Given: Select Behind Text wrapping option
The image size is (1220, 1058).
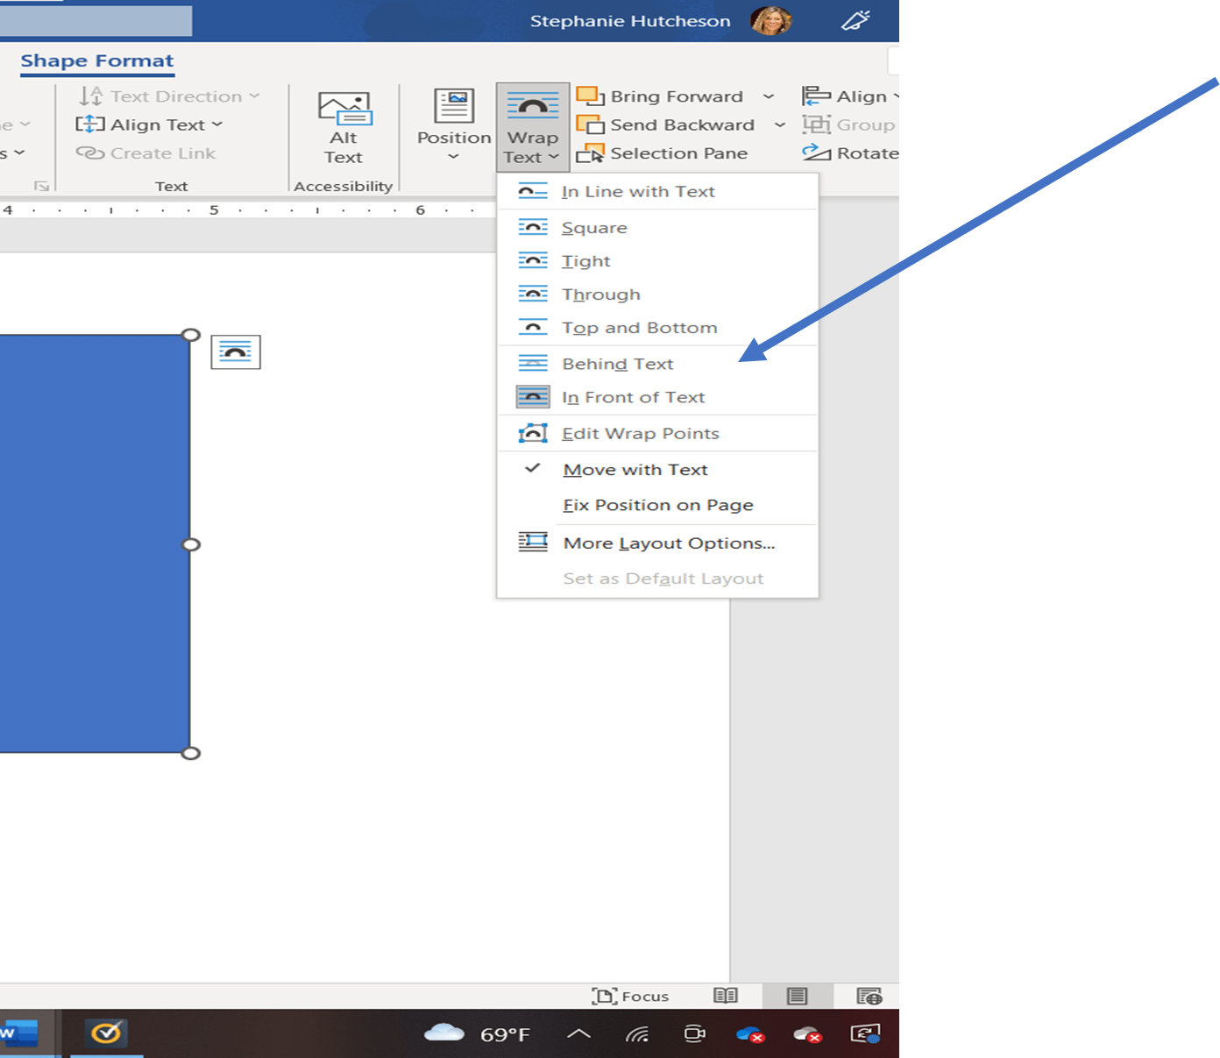Looking at the screenshot, I should [617, 363].
